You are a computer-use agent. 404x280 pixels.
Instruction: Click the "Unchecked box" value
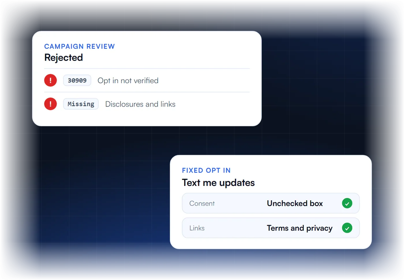pos(295,204)
